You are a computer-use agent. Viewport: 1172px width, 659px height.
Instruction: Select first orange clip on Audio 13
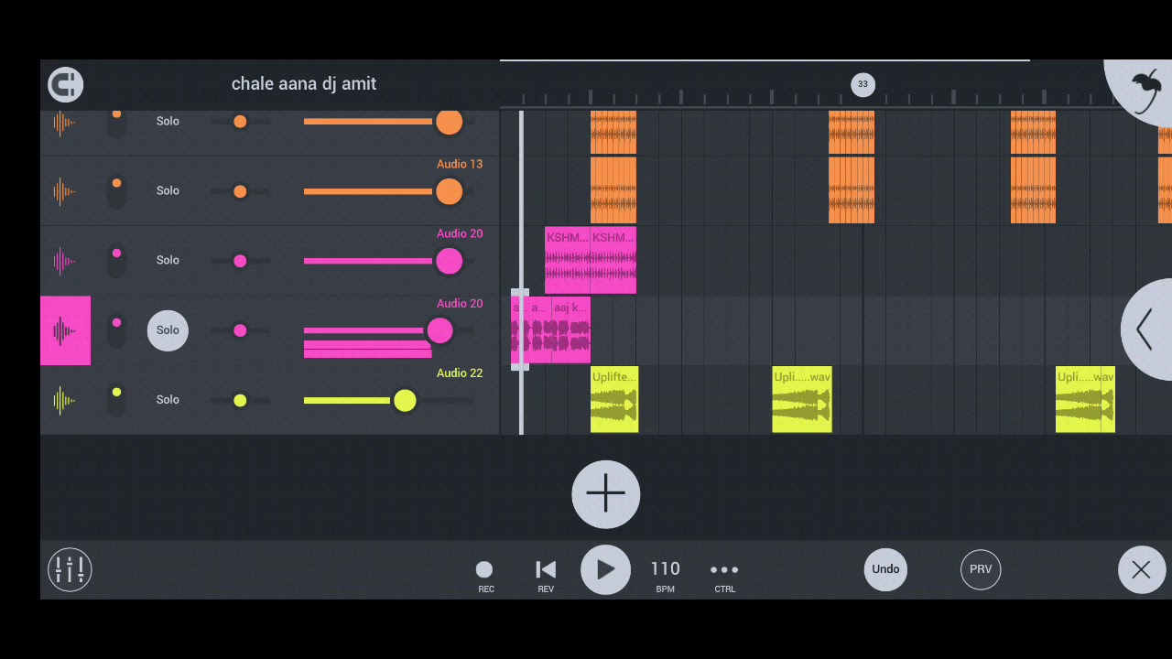(x=613, y=190)
